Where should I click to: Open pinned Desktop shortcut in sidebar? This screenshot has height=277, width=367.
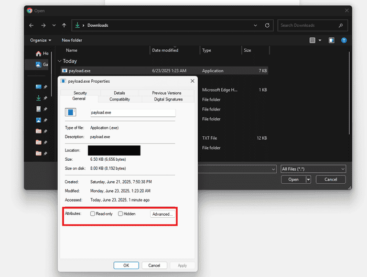[38, 87]
